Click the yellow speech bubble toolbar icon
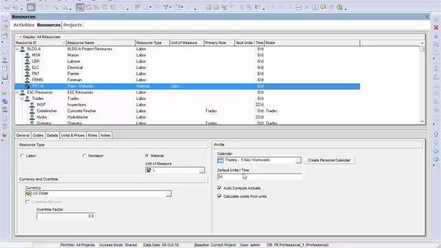This screenshot has height=248, width=441. pyautogui.click(x=323, y=8)
